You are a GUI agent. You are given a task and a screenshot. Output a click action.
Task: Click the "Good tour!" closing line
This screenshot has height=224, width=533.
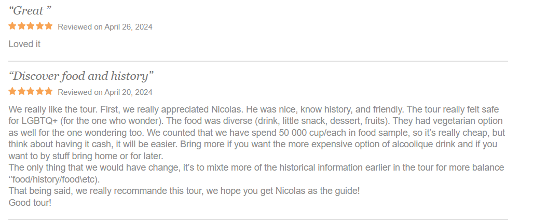30,202
